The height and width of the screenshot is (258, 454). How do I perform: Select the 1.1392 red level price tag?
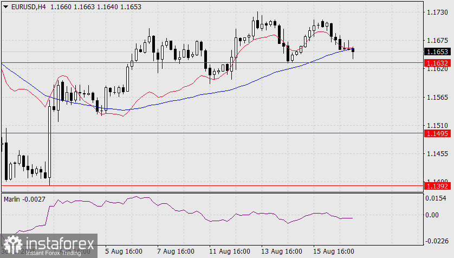438,186
